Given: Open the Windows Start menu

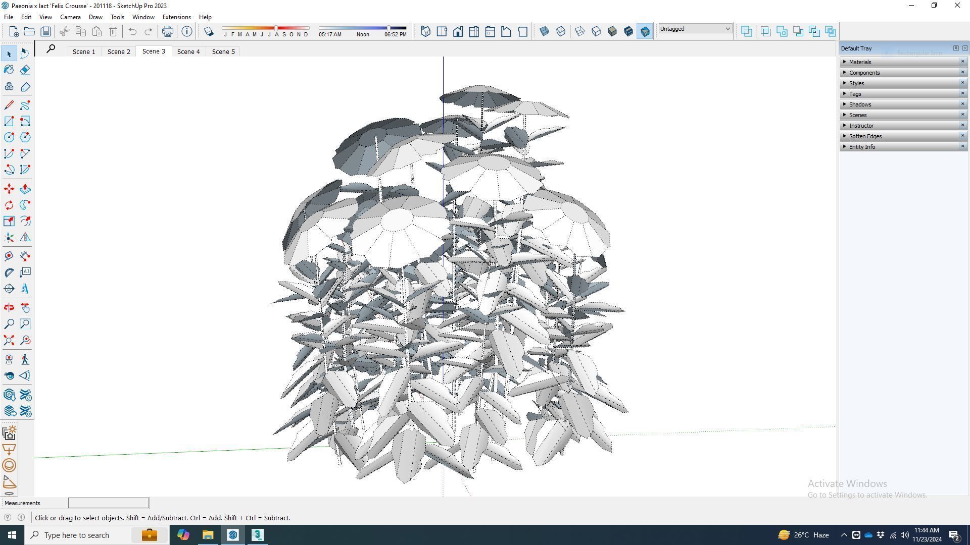Looking at the screenshot, I should tap(12, 535).
